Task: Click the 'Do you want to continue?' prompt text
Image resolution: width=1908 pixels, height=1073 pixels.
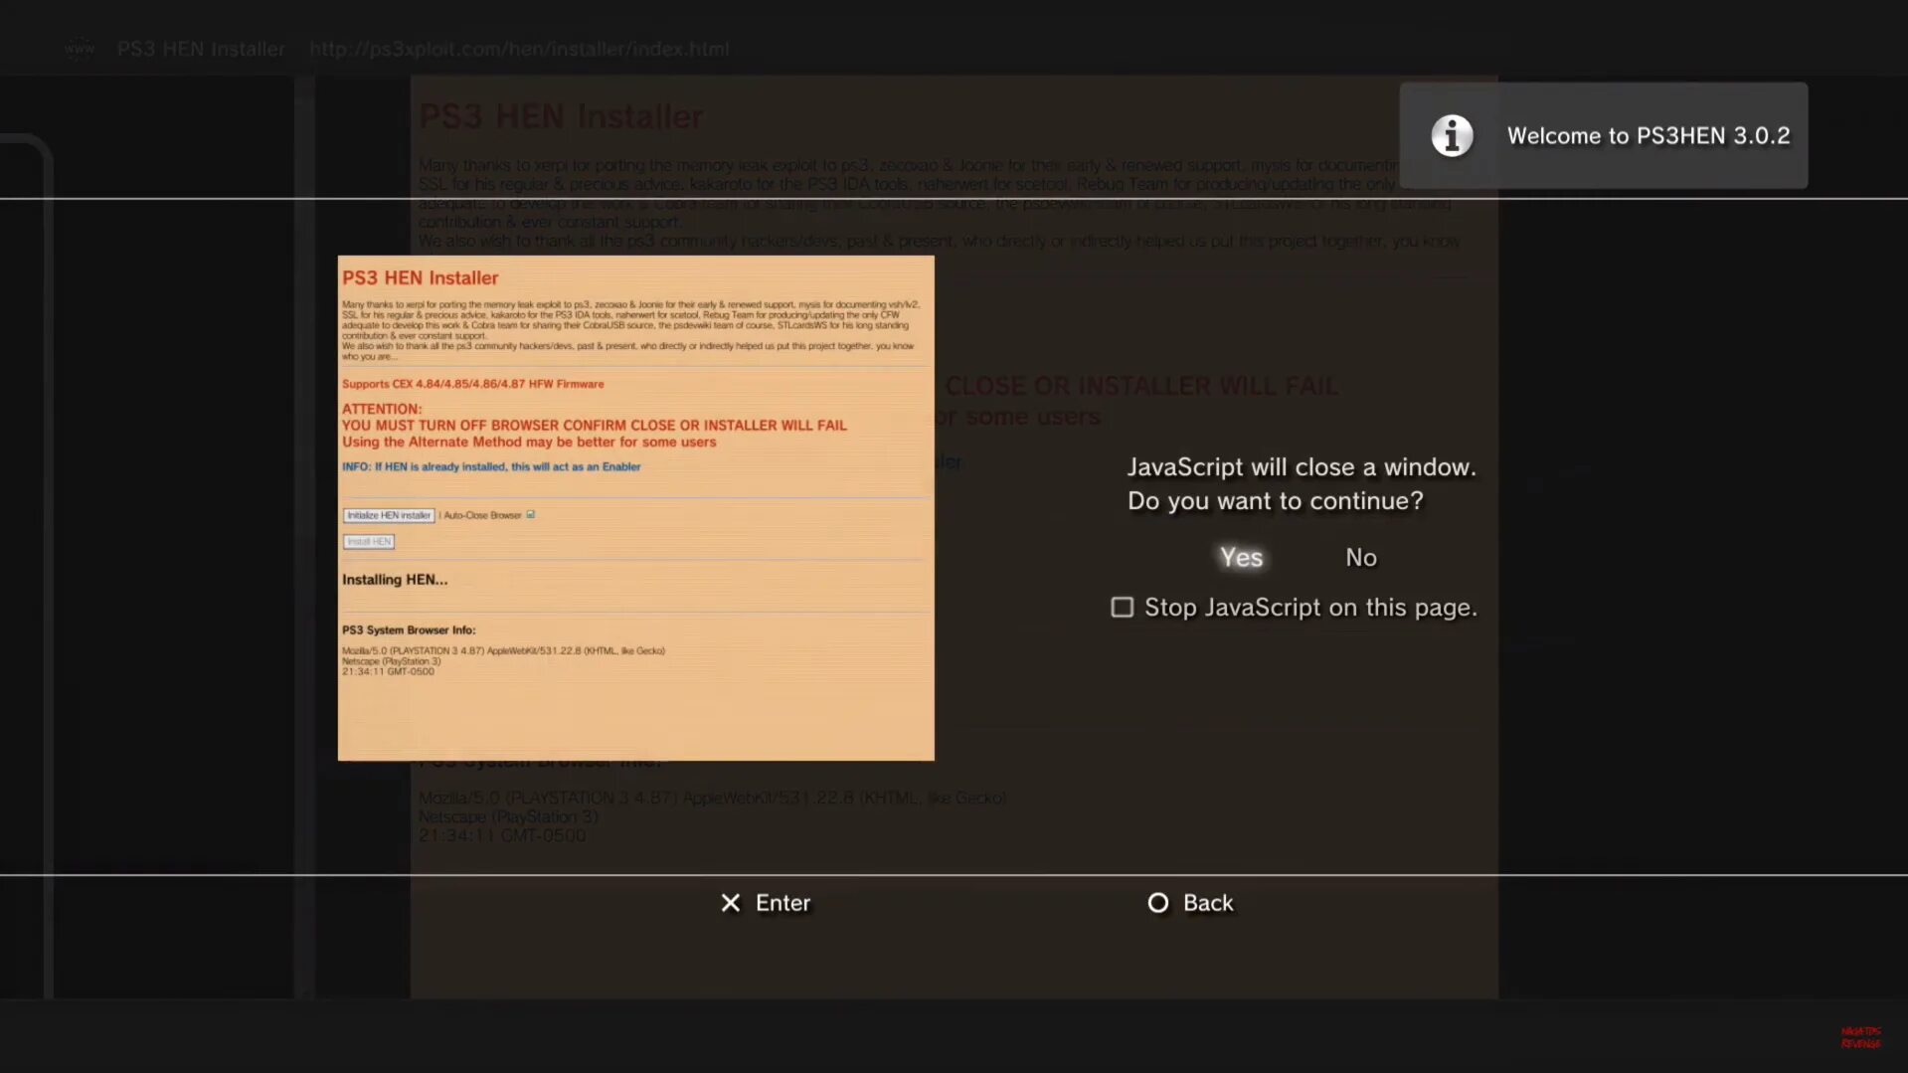Action: click(x=1275, y=500)
